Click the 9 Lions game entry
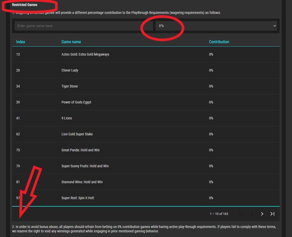The height and width of the screenshot is (237, 292). [67, 118]
